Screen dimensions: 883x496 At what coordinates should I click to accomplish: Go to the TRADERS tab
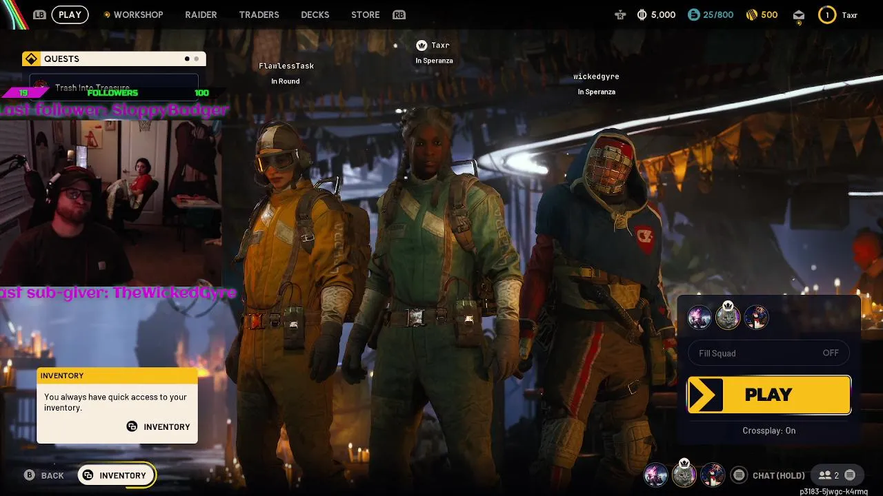[x=259, y=14]
